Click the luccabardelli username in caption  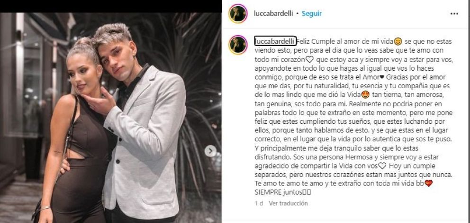(275, 41)
